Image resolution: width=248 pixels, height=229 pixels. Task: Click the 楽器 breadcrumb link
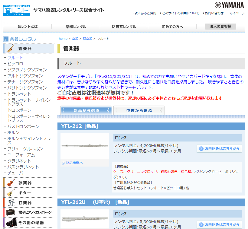[x=75, y=39]
